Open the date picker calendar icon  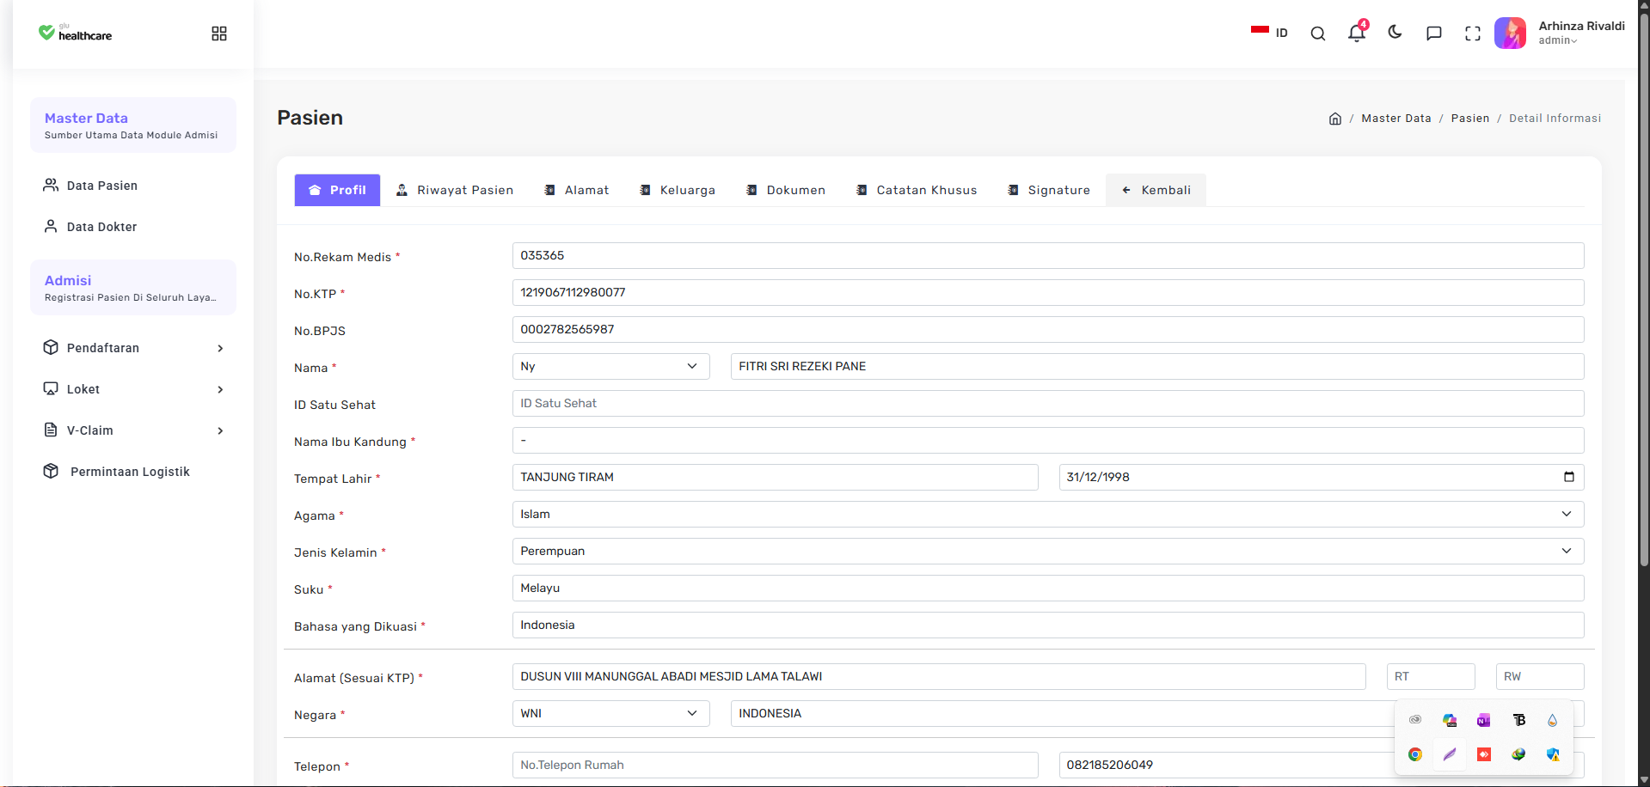point(1568,477)
